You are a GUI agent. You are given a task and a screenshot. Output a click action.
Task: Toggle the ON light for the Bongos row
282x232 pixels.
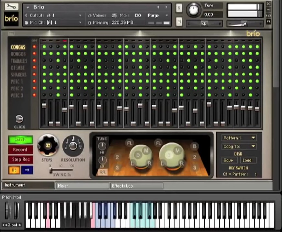pyautogui.click(x=34, y=54)
